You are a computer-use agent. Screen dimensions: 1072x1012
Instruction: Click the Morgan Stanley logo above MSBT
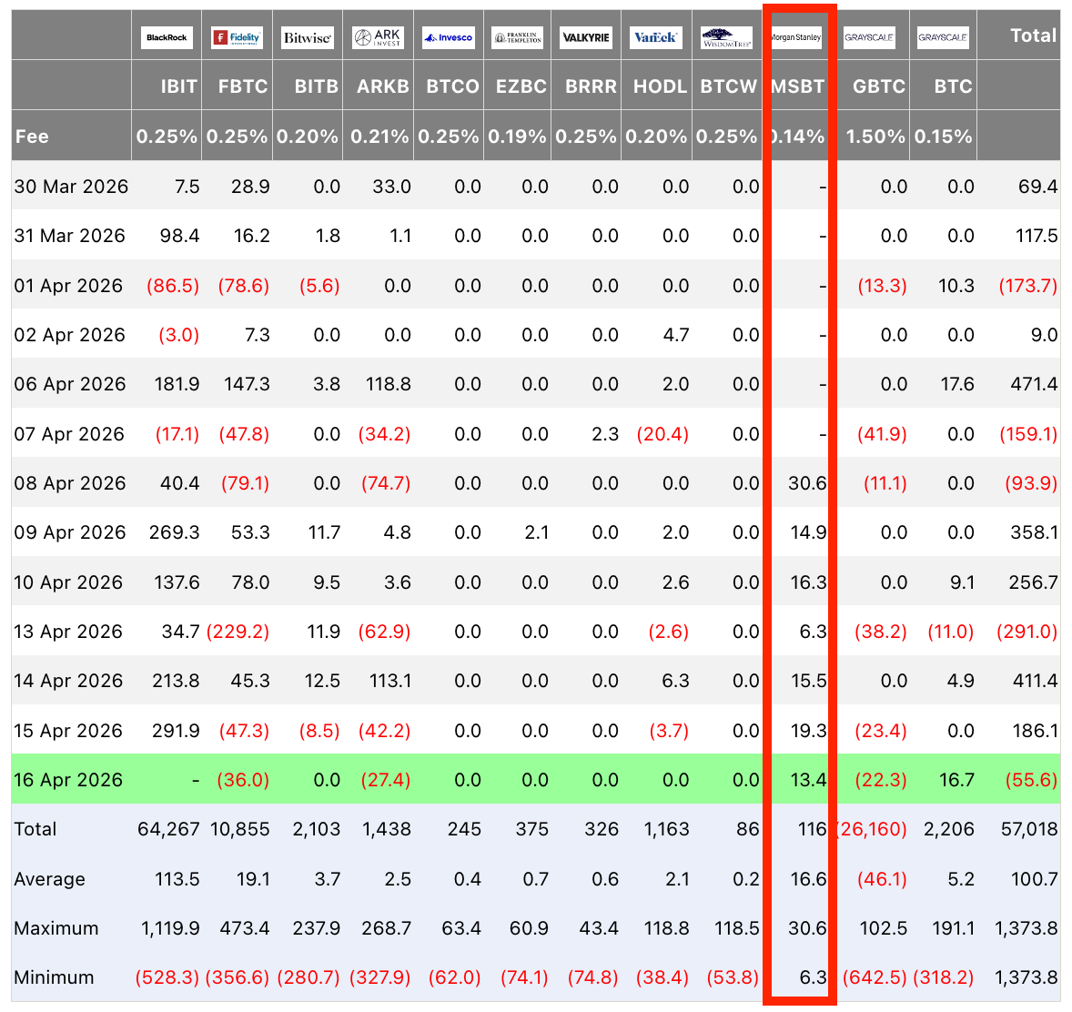click(x=796, y=37)
